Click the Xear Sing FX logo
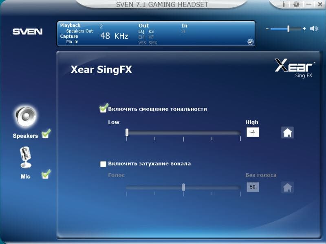Image resolution: width=326 pixels, height=244 pixels. [x=295, y=68]
